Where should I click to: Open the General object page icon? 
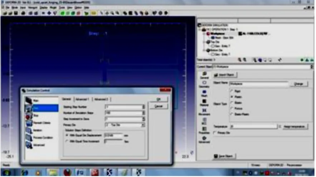[204, 75]
